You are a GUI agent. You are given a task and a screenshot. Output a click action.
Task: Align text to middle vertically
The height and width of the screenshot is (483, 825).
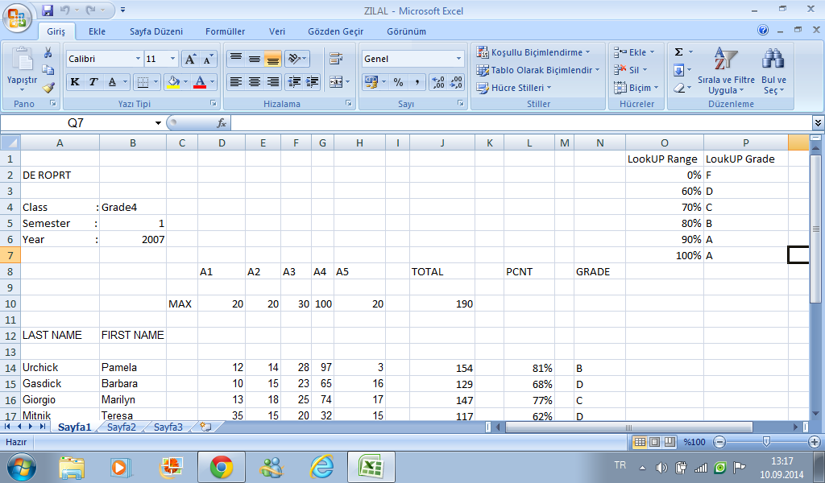254,58
